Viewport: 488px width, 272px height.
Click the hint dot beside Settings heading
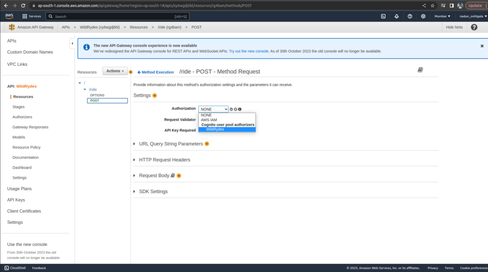[155, 96]
